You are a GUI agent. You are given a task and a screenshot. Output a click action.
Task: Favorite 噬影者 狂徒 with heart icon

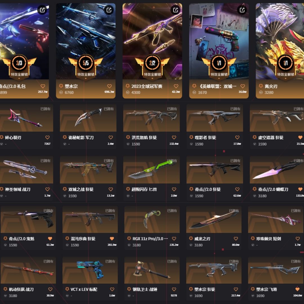tap(237, 137)
